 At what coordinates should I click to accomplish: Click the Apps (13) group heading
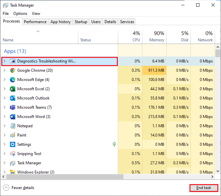point(15,51)
